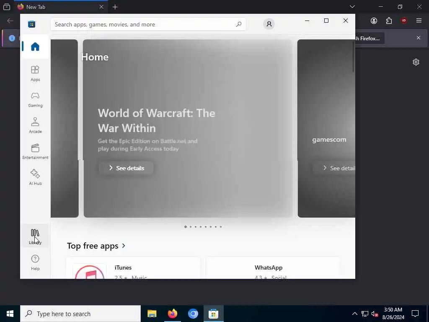
Task: Open the Store account profile icon
Action: [269, 24]
